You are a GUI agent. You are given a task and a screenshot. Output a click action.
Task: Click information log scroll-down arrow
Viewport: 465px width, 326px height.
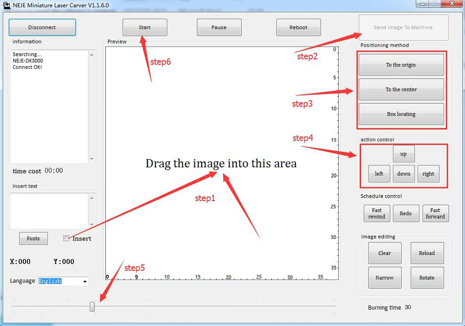(92, 160)
